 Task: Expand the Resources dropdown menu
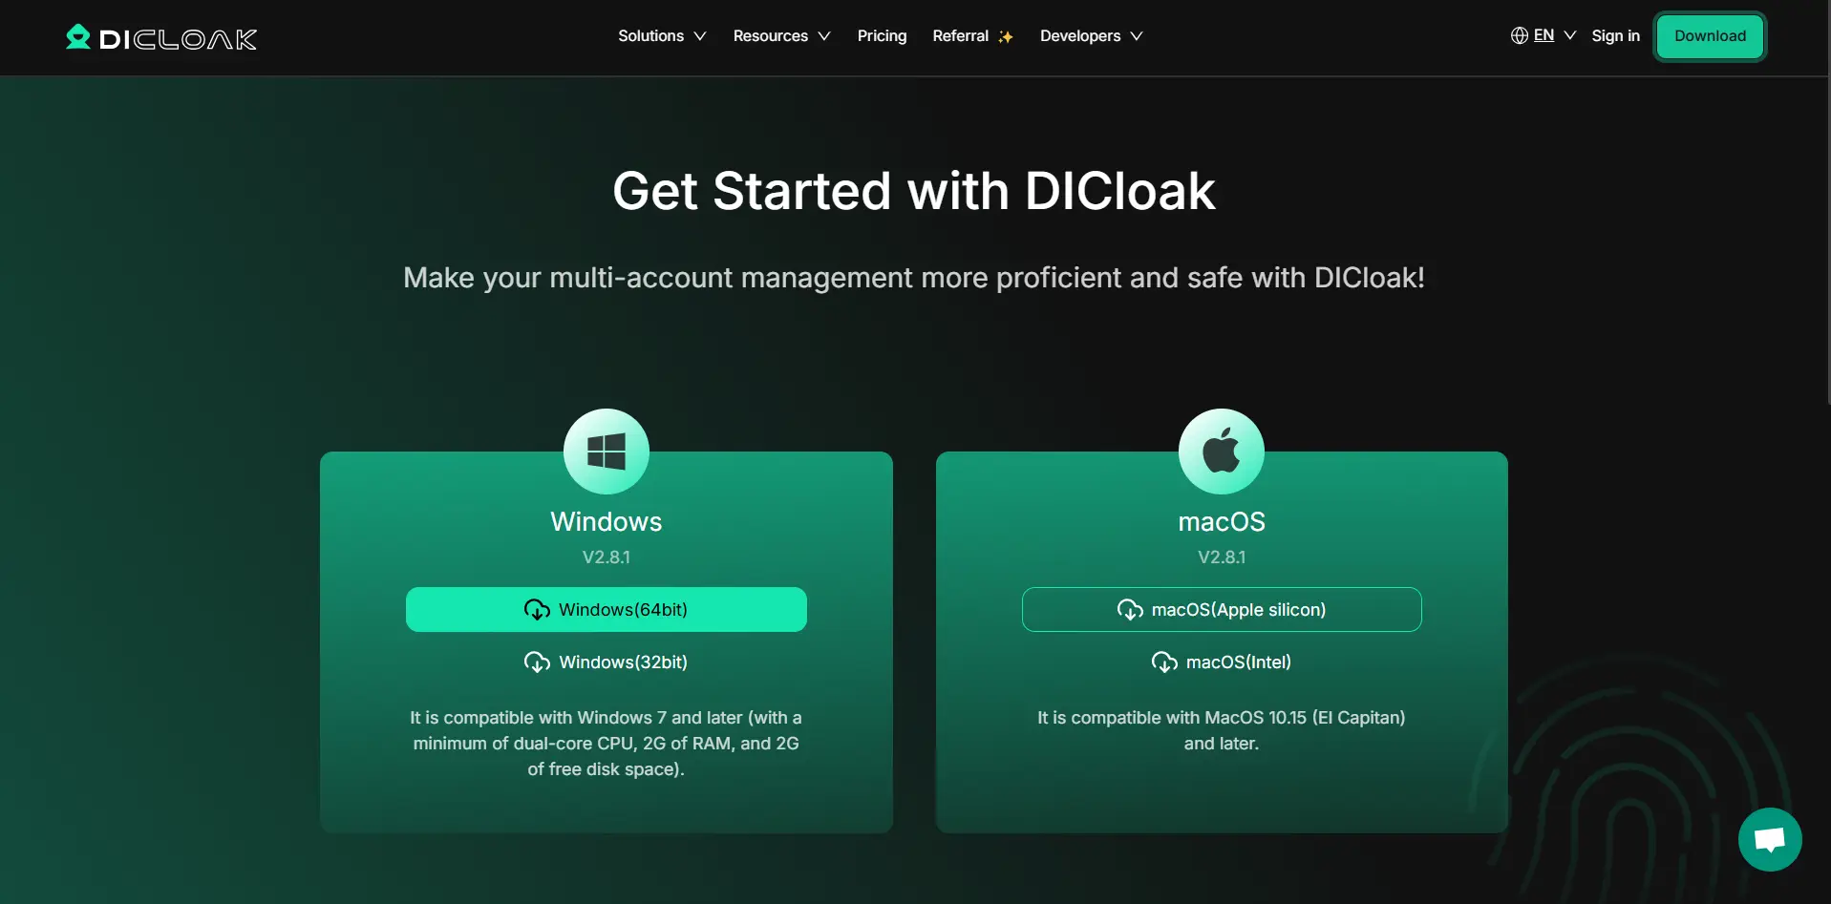(781, 36)
